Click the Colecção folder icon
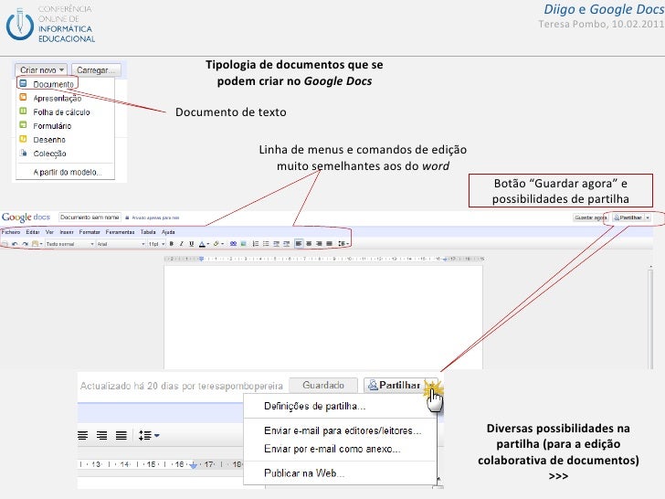 pyautogui.click(x=24, y=153)
